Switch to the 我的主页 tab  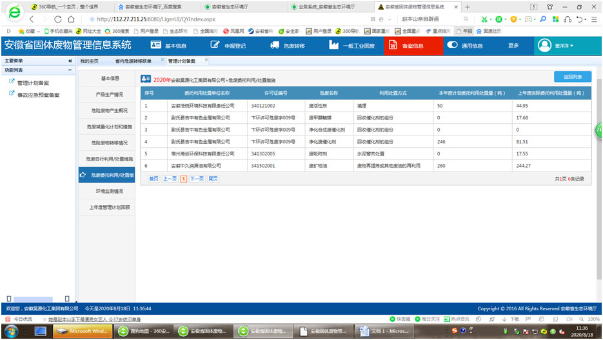(x=89, y=61)
